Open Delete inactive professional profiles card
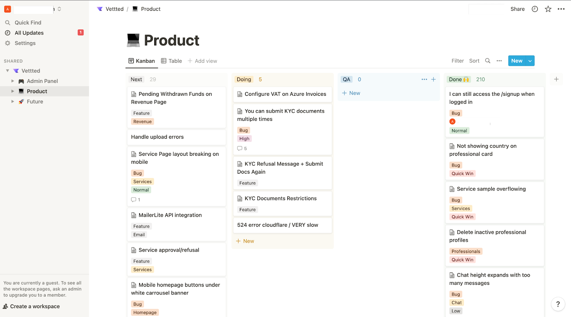 [495, 246]
